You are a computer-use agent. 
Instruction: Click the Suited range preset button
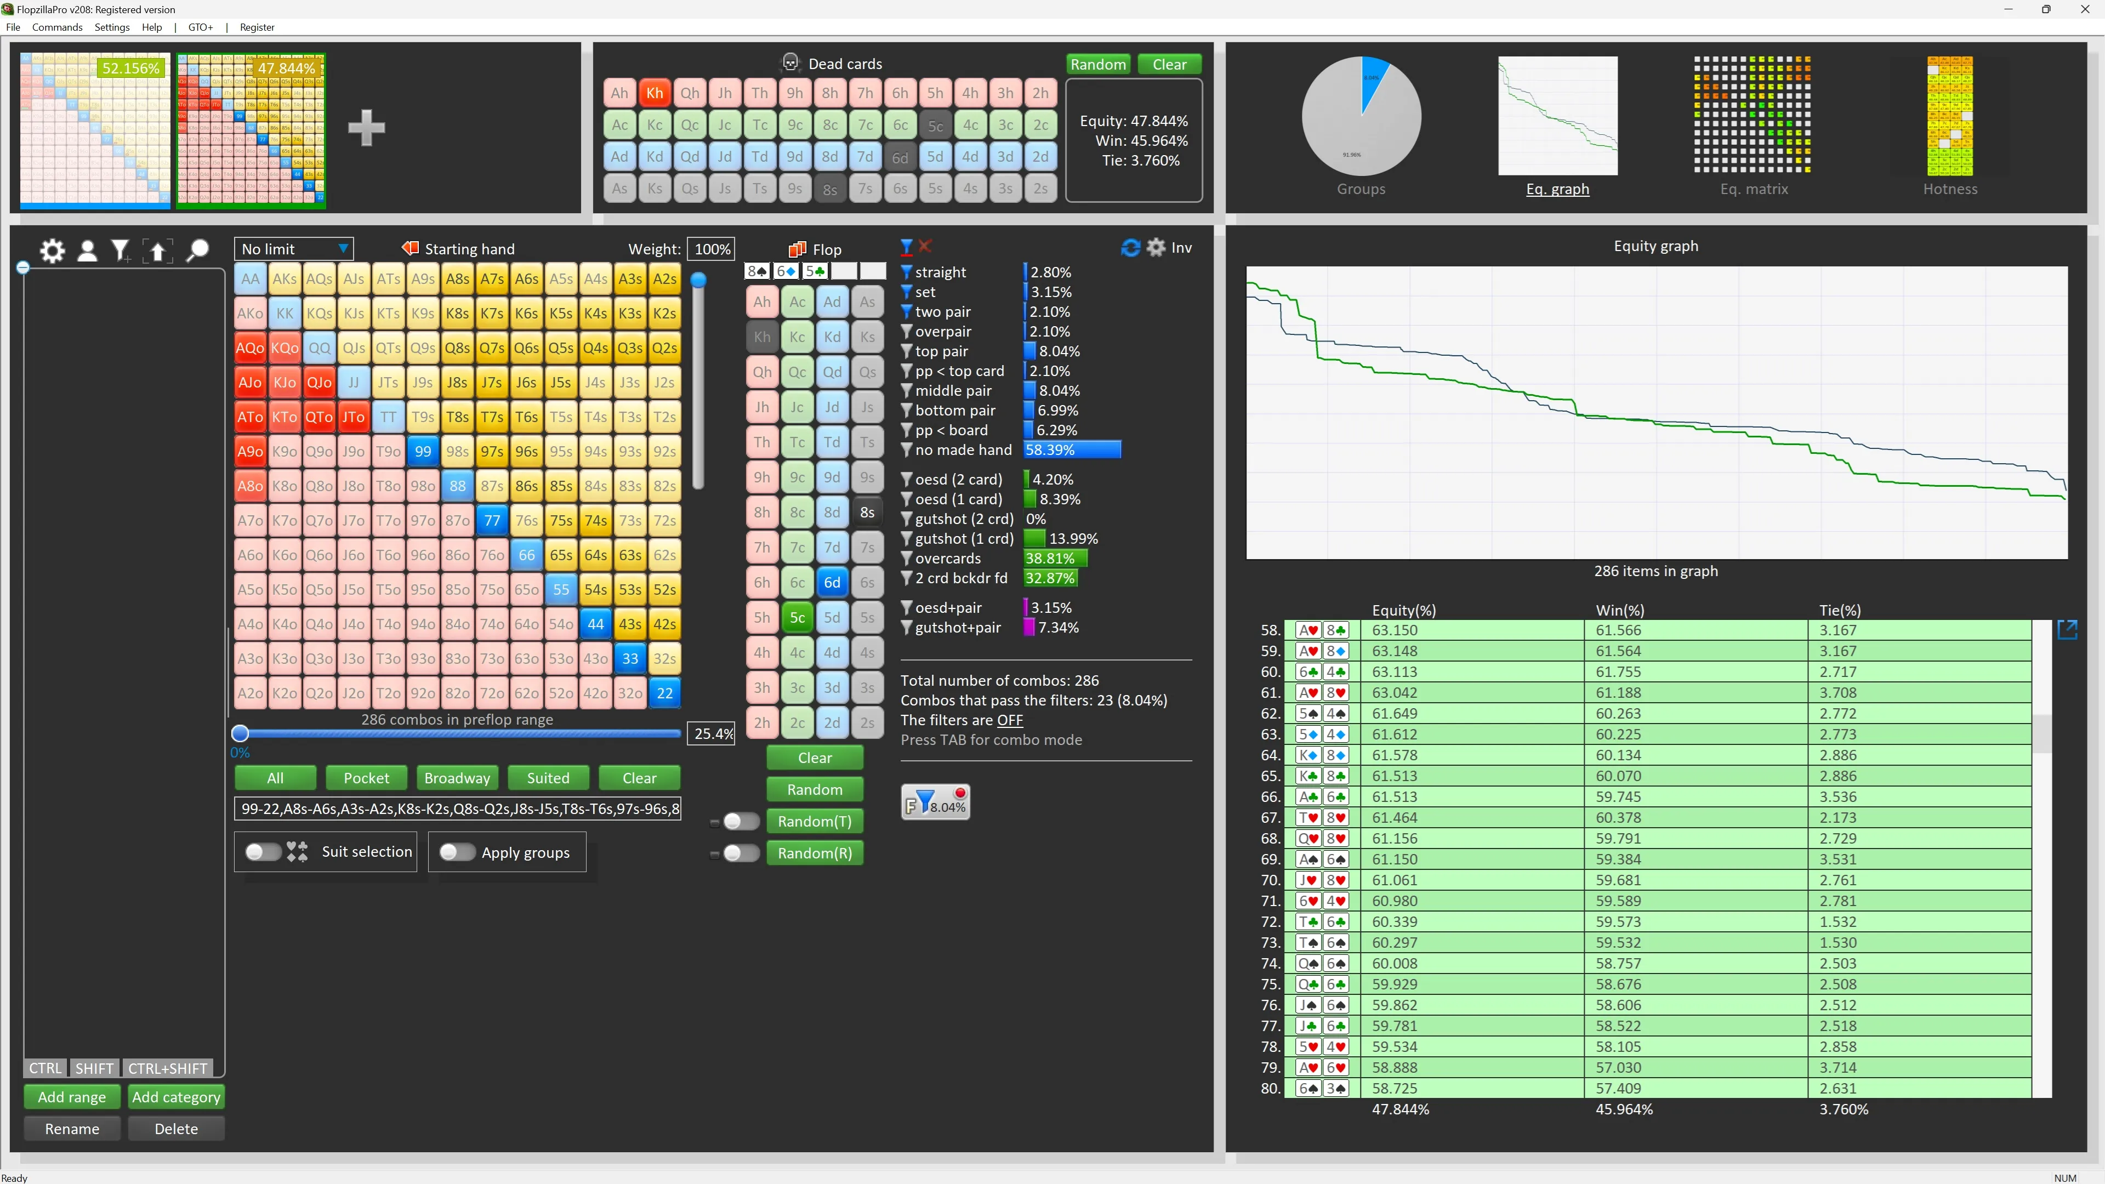pos(548,778)
